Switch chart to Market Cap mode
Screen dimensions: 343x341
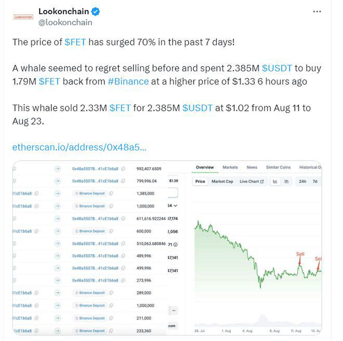pos(222,182)
